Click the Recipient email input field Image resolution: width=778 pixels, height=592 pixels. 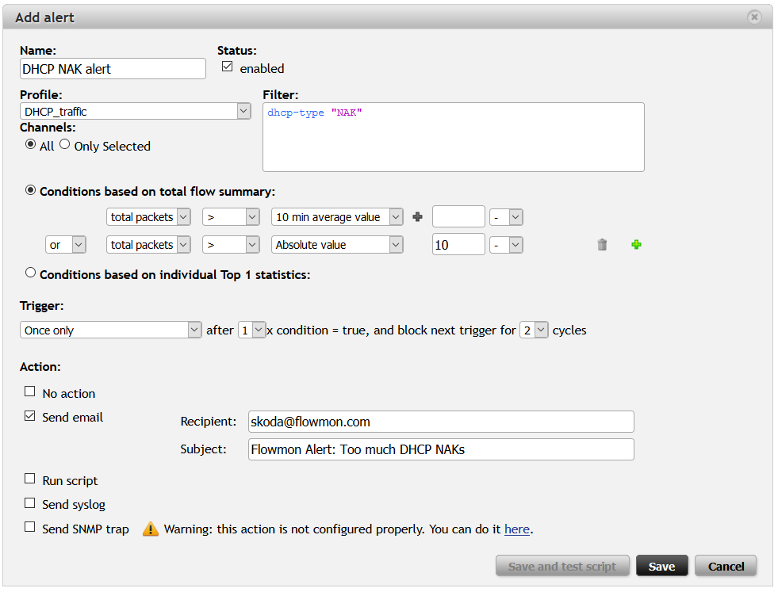[x=441, y=422]
